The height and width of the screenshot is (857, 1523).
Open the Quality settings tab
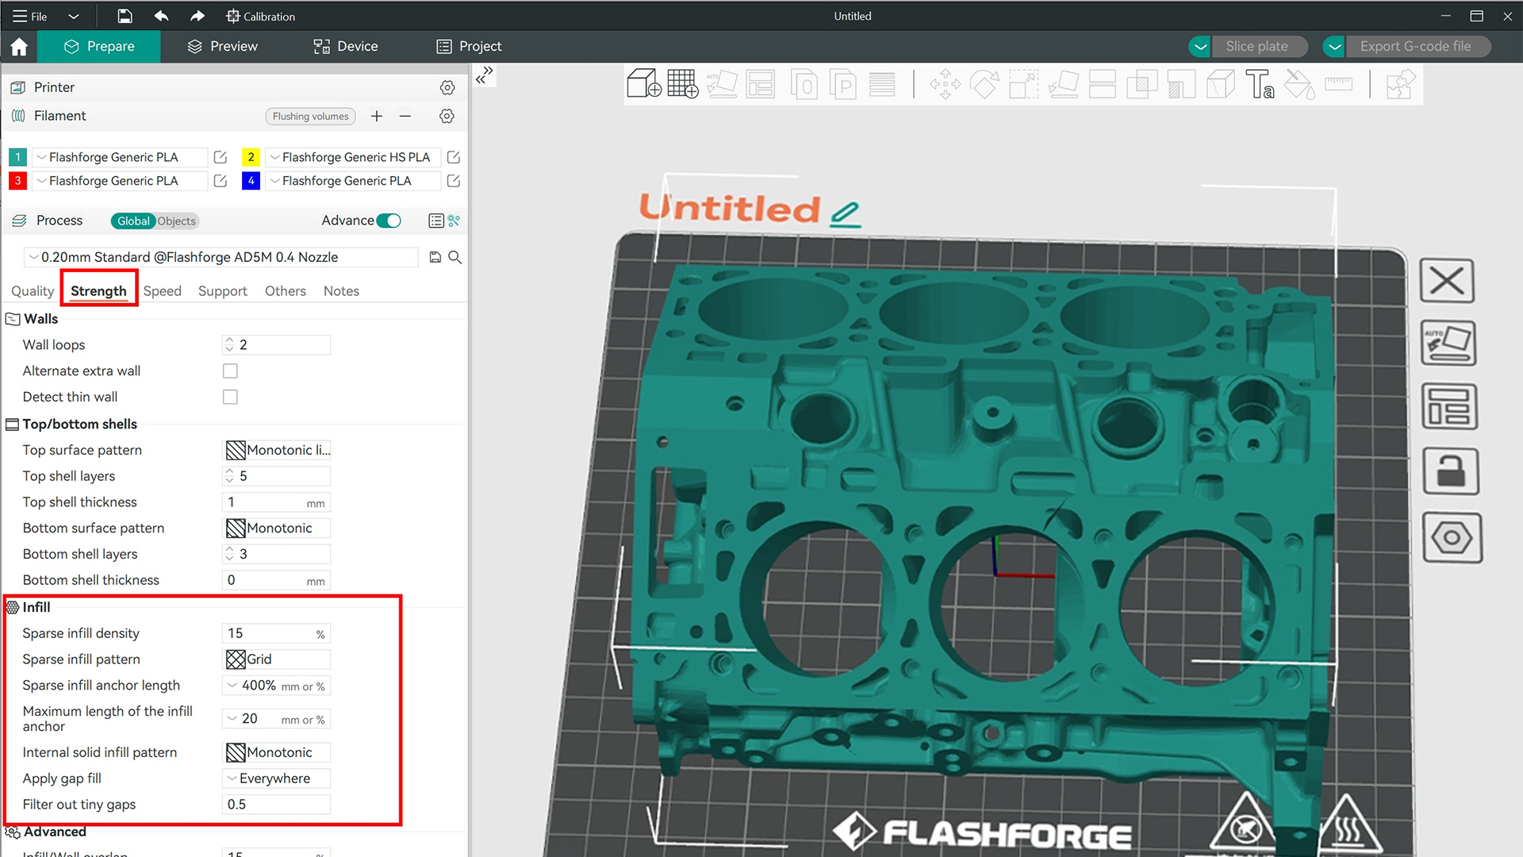[33, 291]
